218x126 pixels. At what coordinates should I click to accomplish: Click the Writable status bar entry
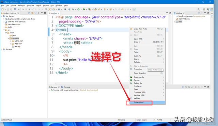[x=122, y=120]
